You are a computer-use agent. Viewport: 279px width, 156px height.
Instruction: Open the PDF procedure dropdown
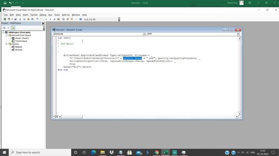click(x=238, y=34)
